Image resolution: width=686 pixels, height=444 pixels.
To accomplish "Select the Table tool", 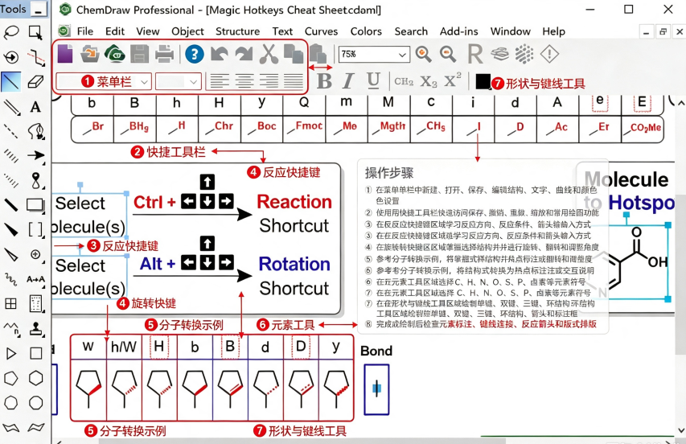I will (11, 303).
